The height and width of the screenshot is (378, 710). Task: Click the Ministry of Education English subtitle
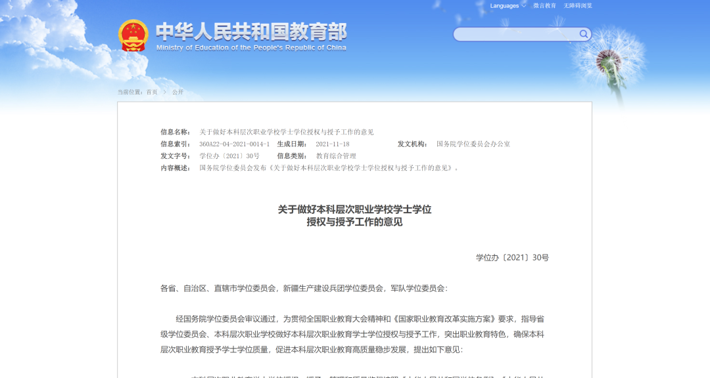point(251,47)
